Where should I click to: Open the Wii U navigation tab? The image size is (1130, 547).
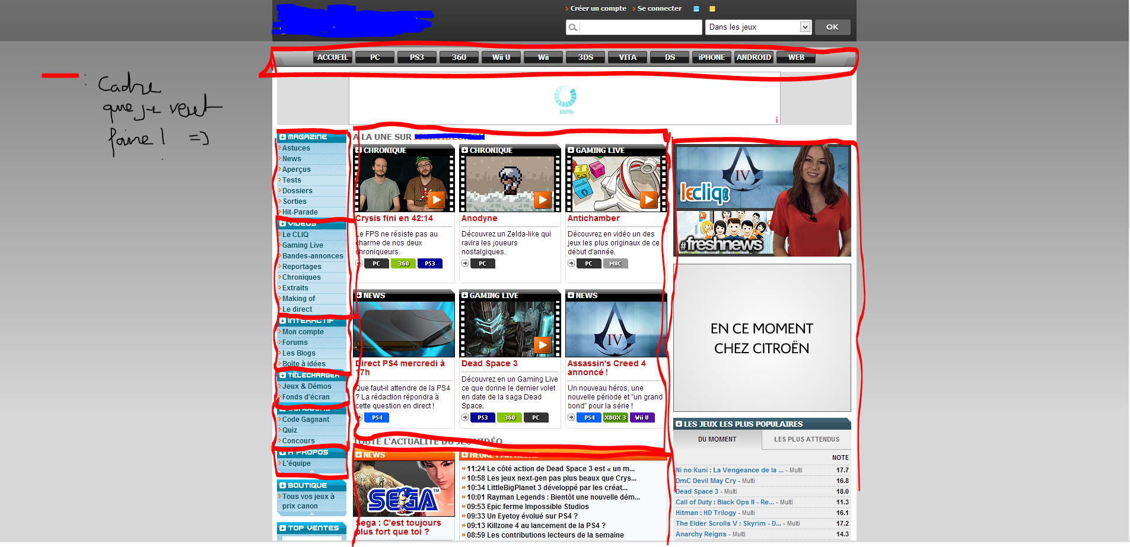coord(501,57)
